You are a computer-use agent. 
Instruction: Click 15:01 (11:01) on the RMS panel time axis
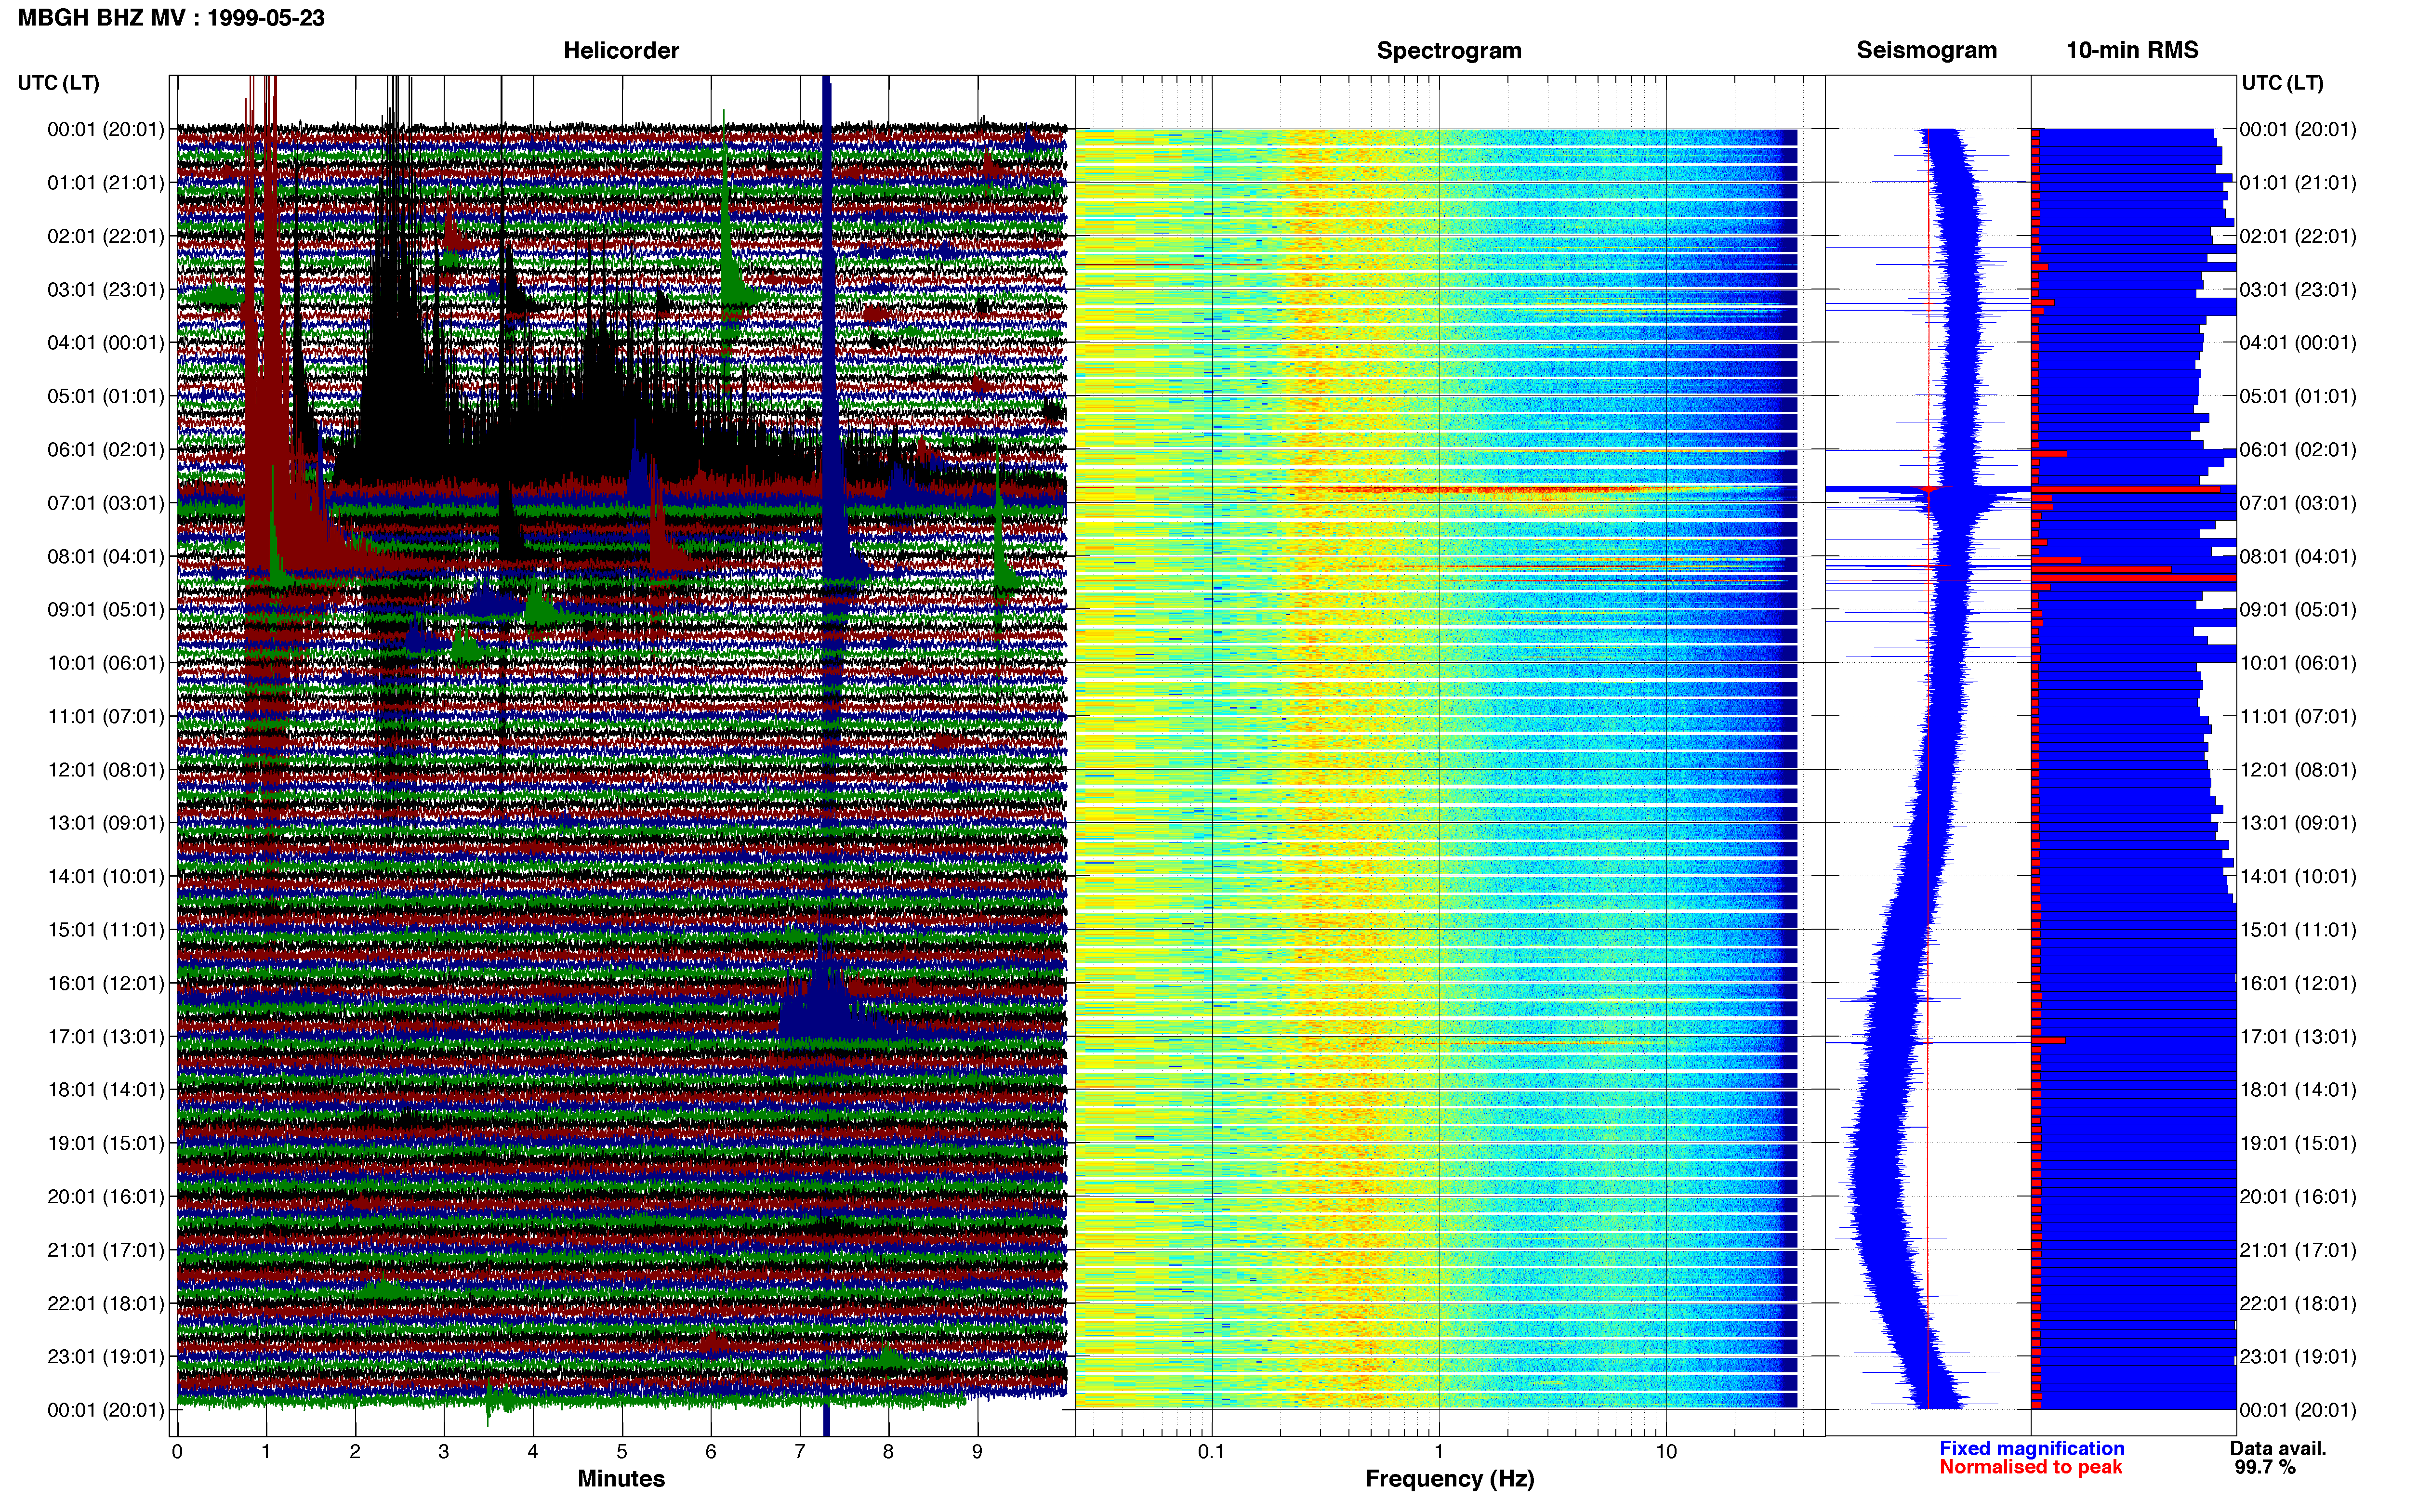(2298, 930)
